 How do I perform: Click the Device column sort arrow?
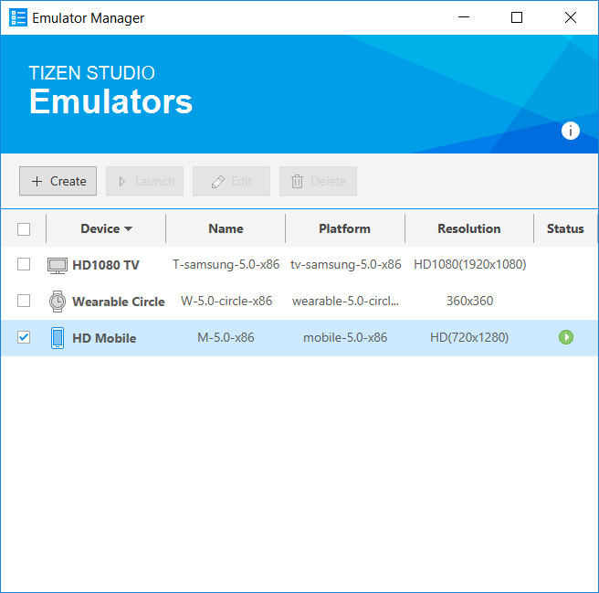pyautogui.click(x=129, y=229)
